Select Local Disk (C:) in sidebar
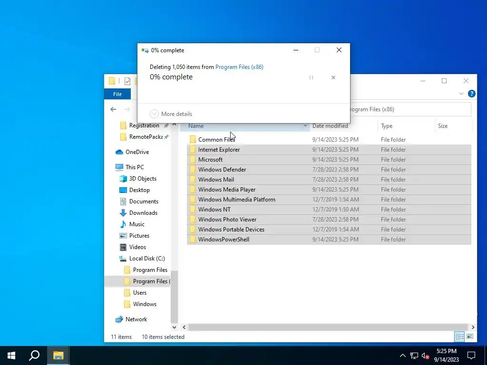This screenshot has width=487, height=365. pyautogui.click(x=146, y=259)
